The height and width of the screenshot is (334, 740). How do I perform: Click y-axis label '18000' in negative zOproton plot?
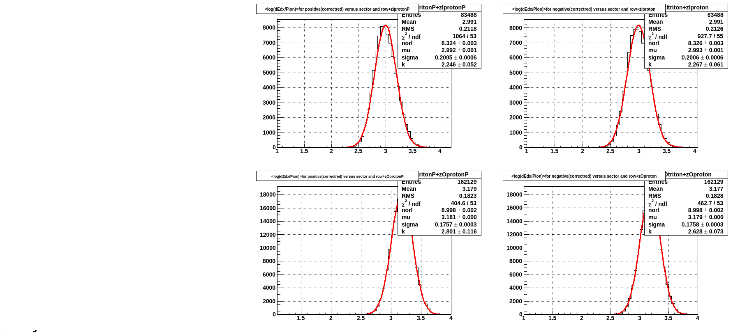(514, 194)
